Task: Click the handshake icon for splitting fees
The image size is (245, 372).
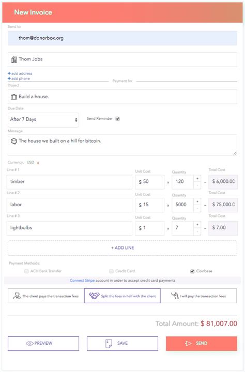Action: click(x=94, y=296)
